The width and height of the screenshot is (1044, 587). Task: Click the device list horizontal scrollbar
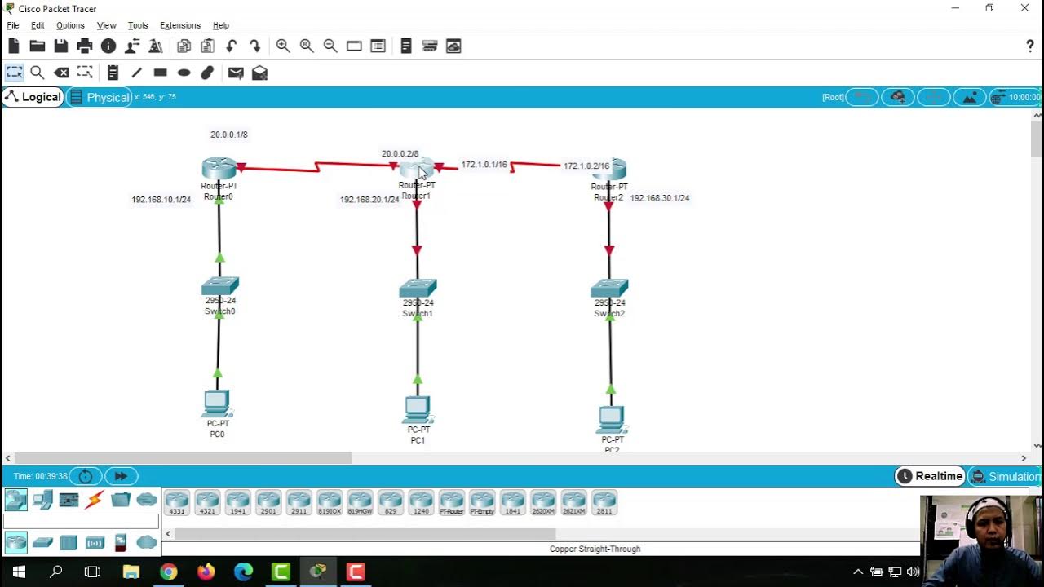click(x=365, y=534)
